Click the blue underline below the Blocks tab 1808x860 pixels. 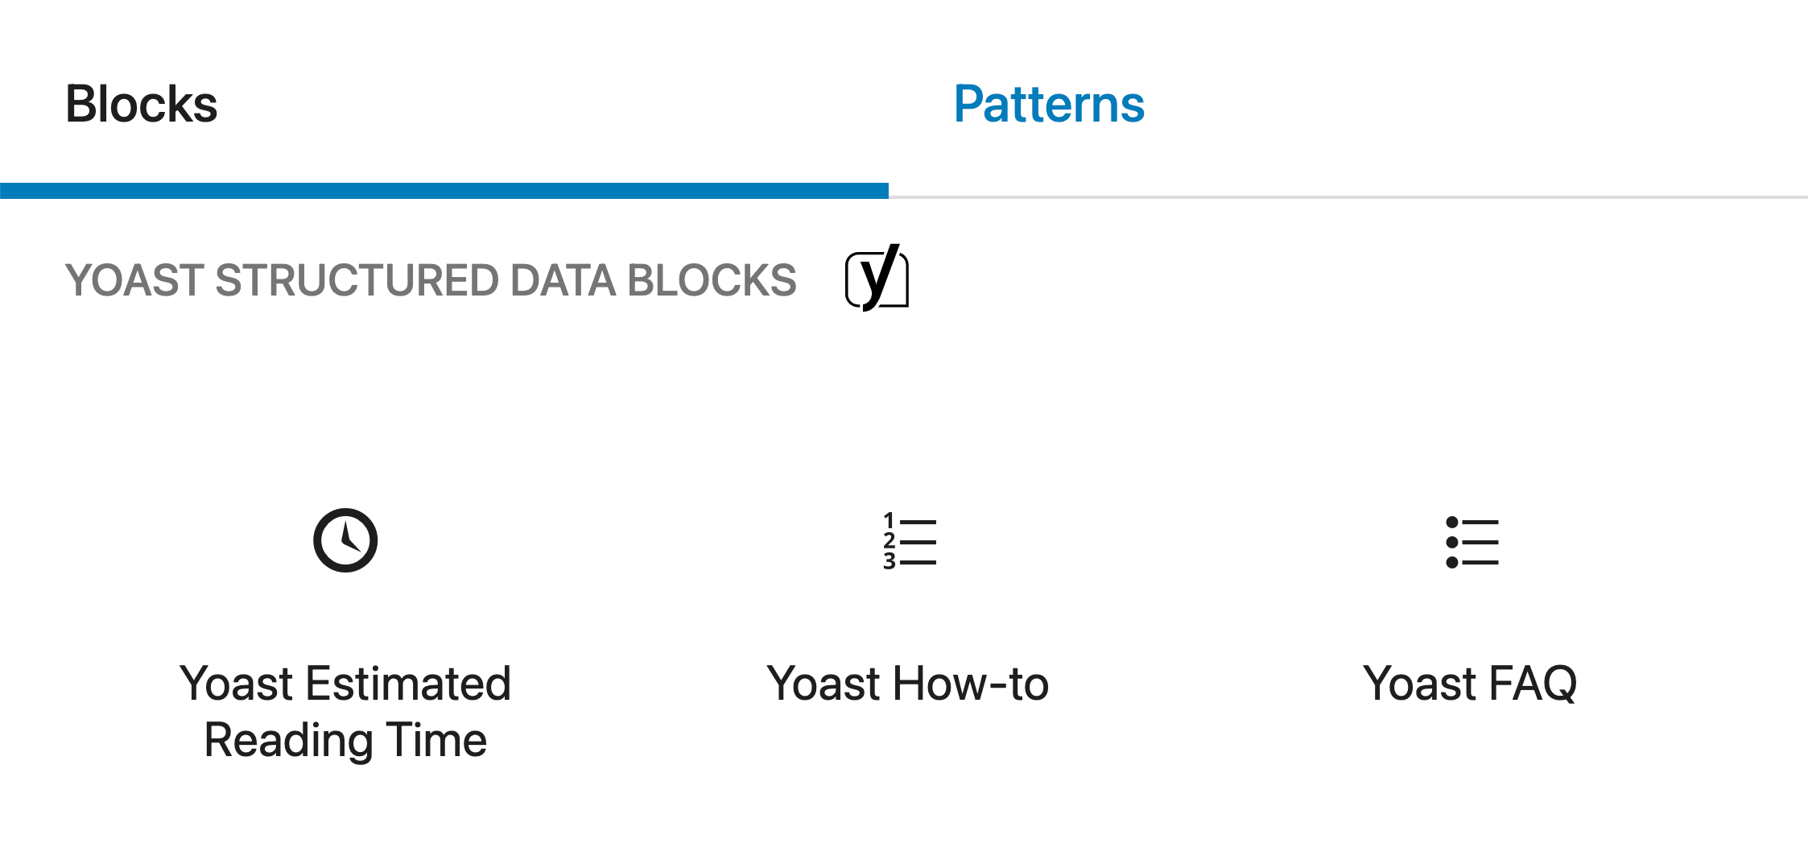(x=444, y=191)
